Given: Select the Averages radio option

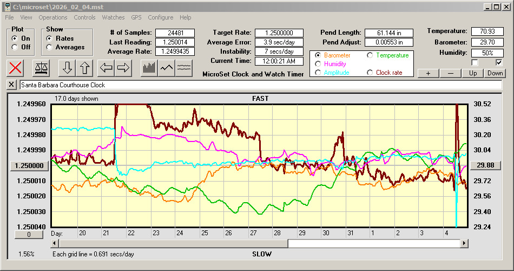Looking at the screenshot, I should [x=50, y=47].
